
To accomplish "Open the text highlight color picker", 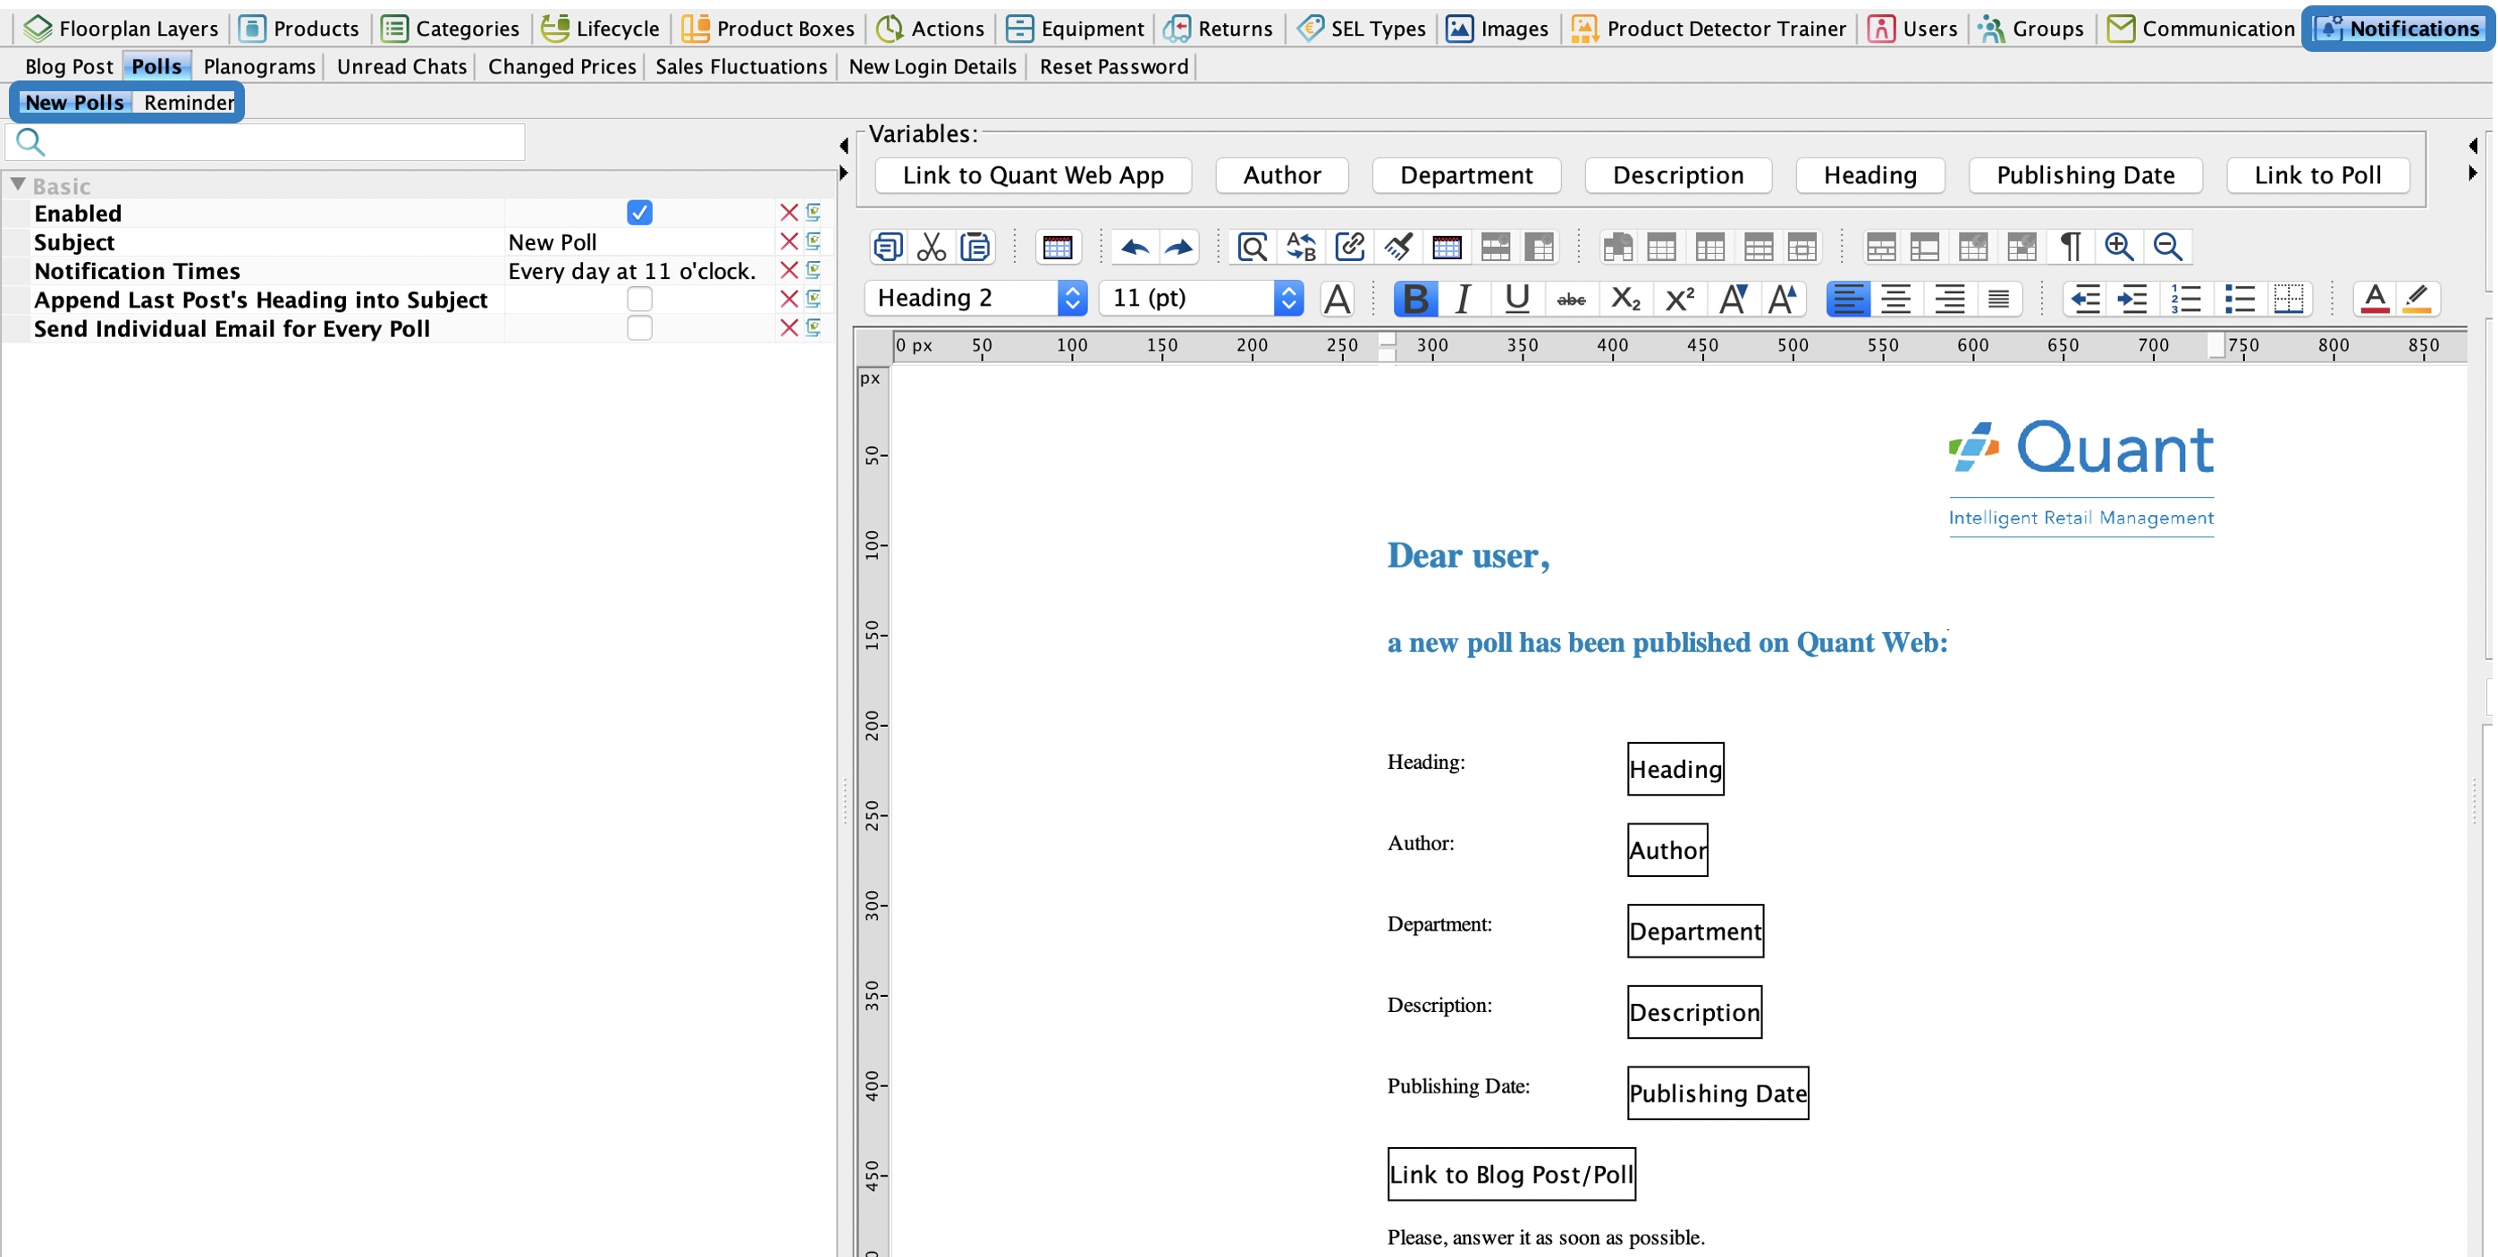I will point(2418,299).
